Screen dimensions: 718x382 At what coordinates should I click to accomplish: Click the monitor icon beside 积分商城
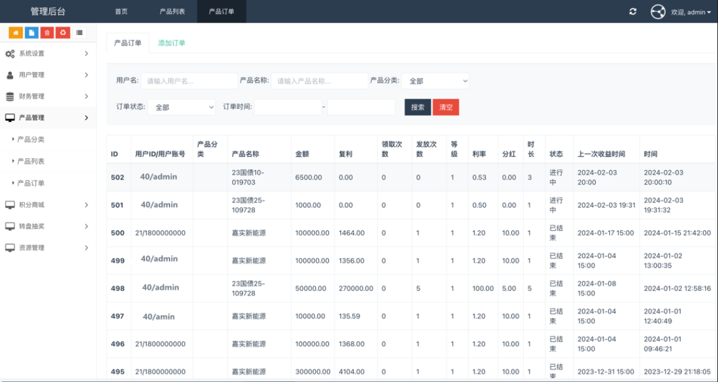tap(9, 205)
